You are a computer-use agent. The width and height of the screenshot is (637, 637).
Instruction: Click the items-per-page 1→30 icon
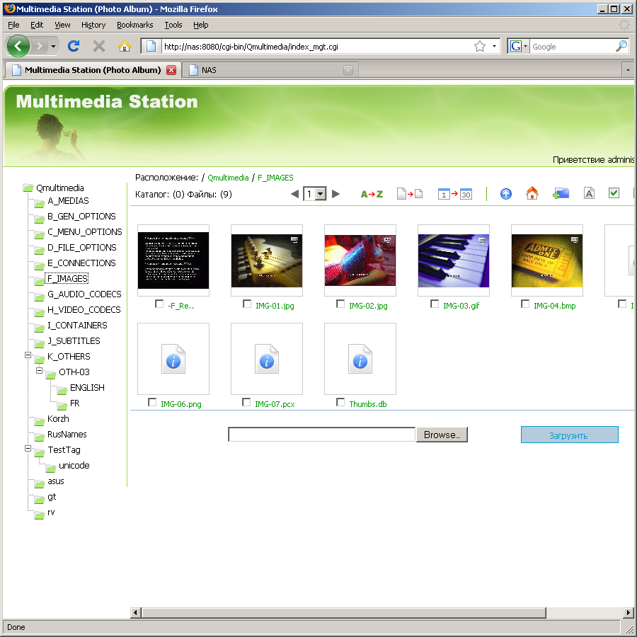tap(454, 194)
